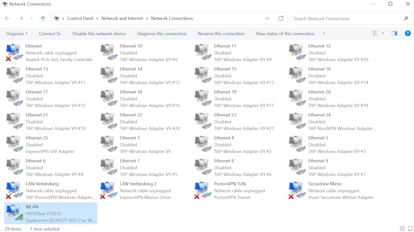Select the Ethernet 3 adapter icon

point(109,144)
